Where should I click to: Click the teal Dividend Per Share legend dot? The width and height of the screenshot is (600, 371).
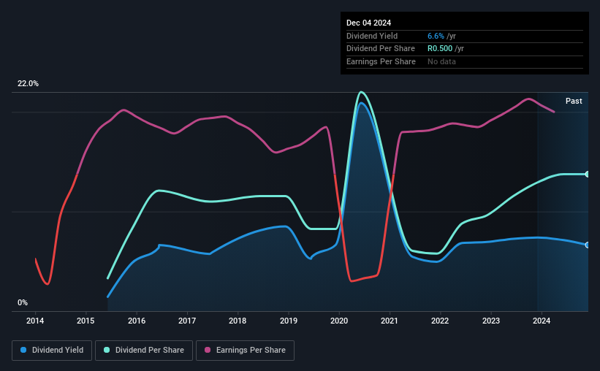(x=107, y=350)
